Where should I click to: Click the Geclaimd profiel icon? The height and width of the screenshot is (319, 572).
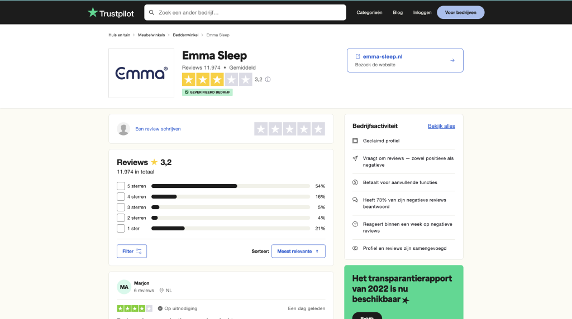[355, 141]
